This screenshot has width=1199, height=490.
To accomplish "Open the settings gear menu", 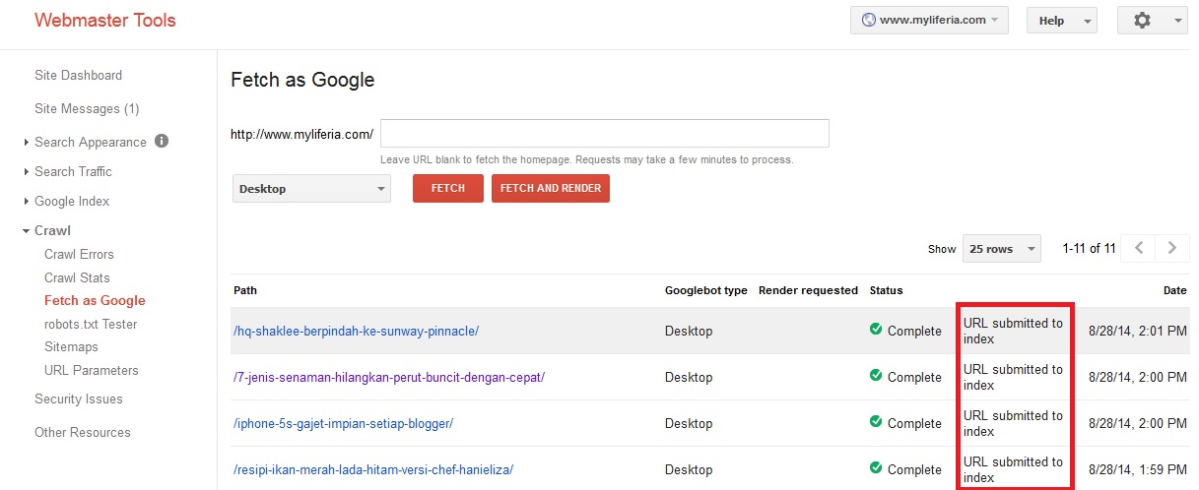I will 1153,20.
